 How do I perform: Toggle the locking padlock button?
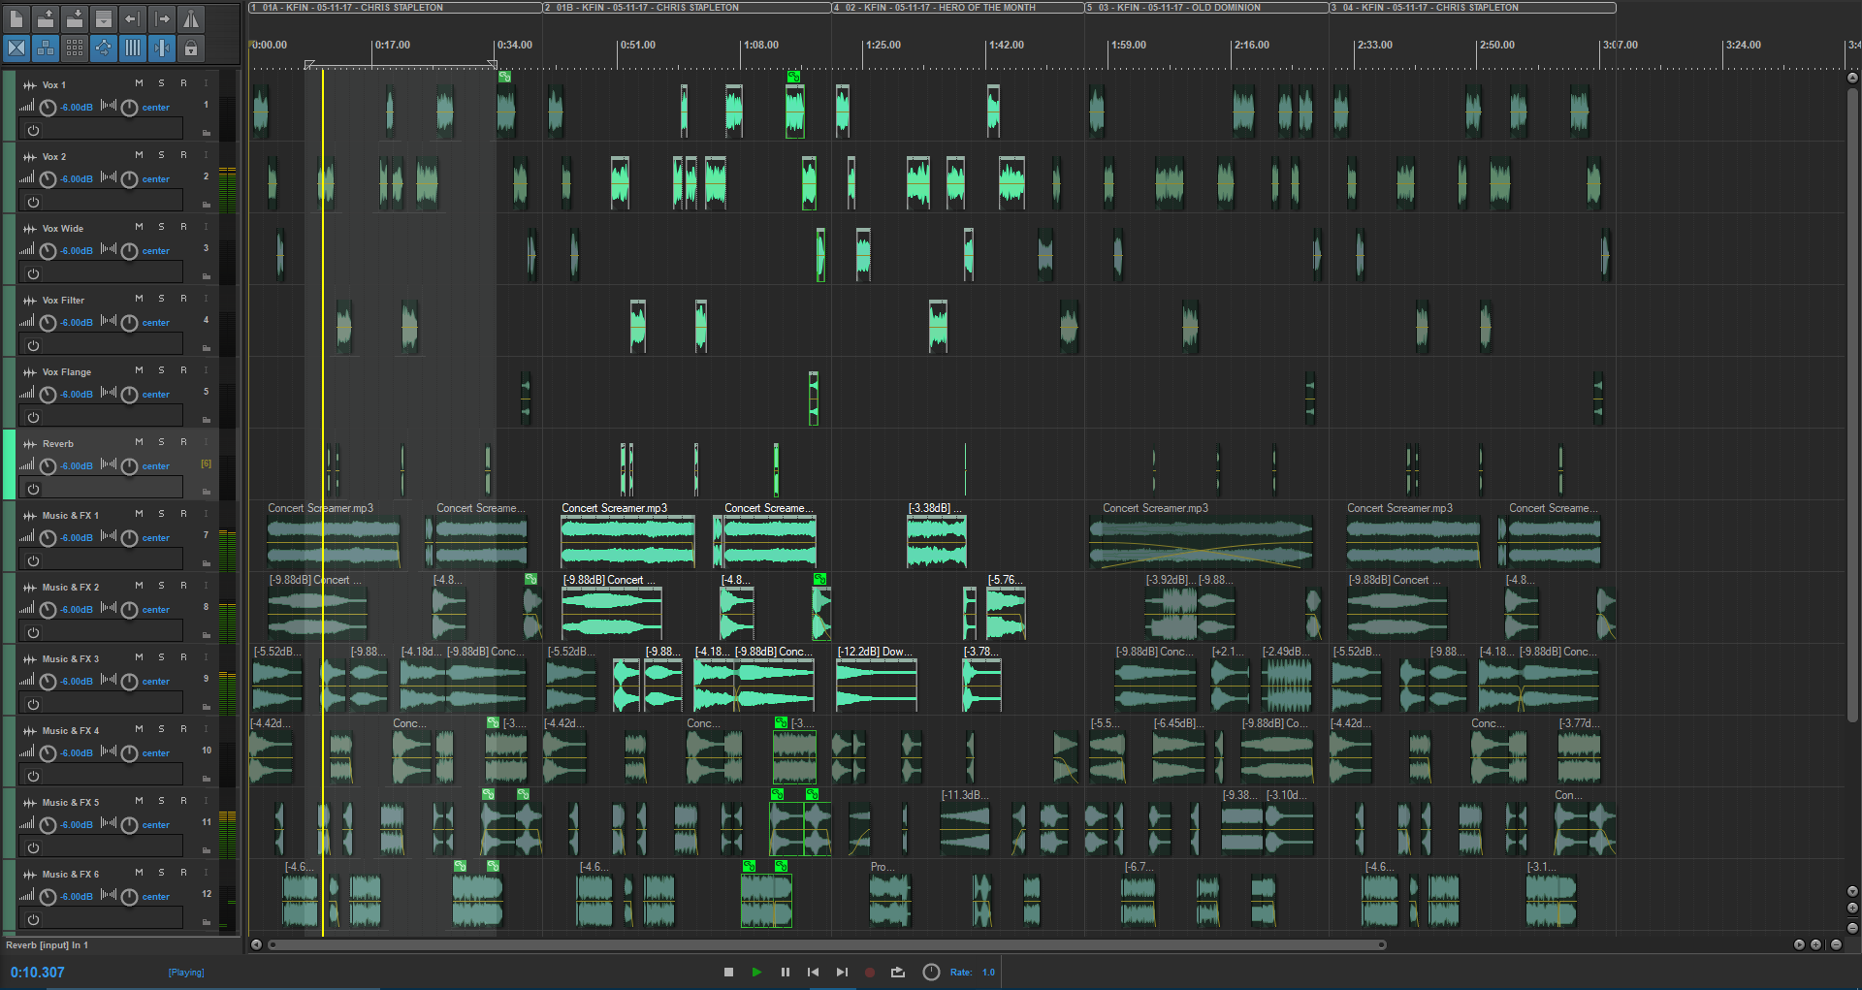pos(191,48)
